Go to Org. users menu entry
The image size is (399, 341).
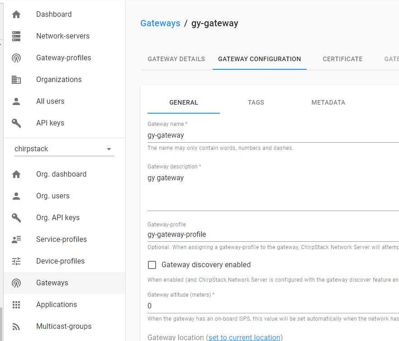coord(64,196)
